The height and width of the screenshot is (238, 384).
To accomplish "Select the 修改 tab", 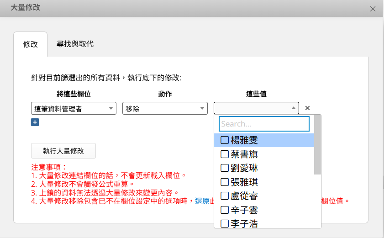I will coord(30,44).
